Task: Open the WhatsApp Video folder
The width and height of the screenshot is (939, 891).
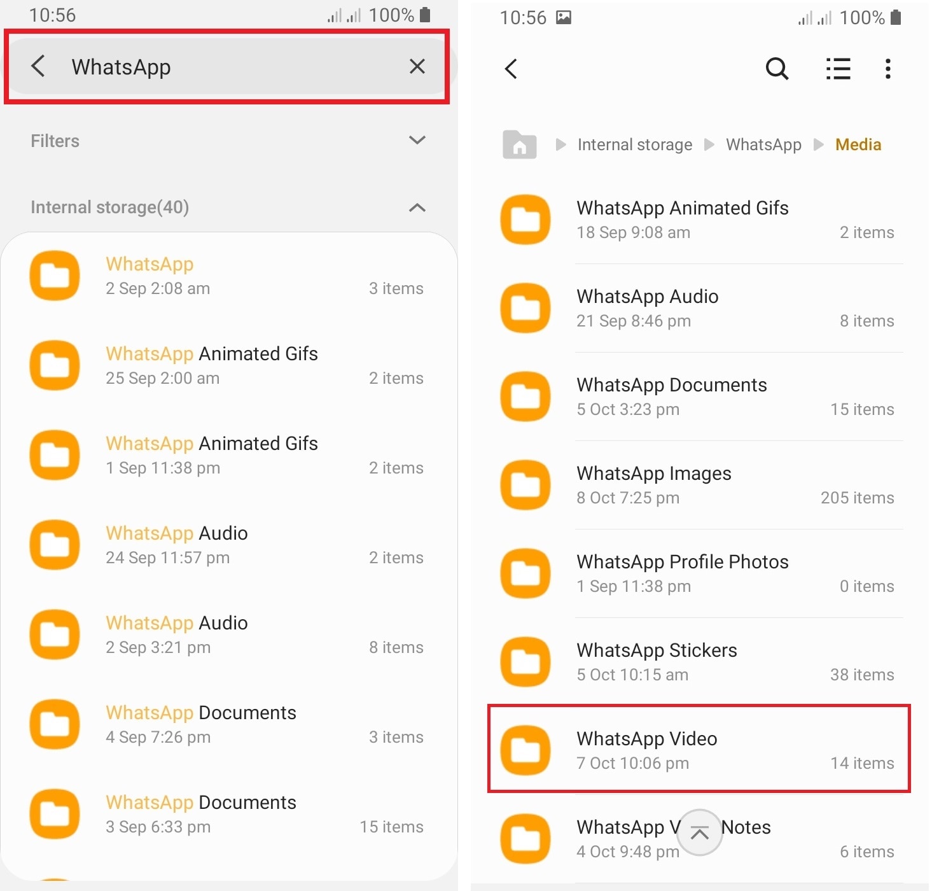Action: [699, 750]
